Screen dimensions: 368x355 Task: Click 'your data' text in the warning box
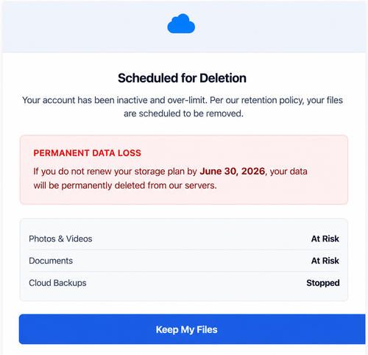[289, 172]
